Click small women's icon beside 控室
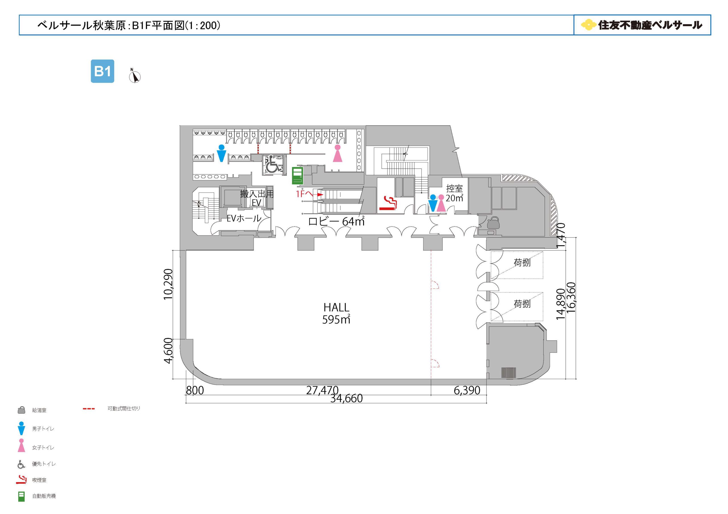Viewport: 728px width, 514px height. [441, 203]
